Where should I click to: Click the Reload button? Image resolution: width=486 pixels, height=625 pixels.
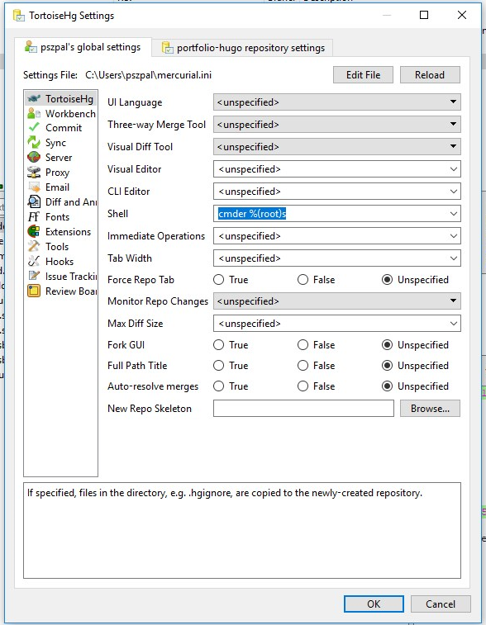pyautogui.click(x=430, y=75)
